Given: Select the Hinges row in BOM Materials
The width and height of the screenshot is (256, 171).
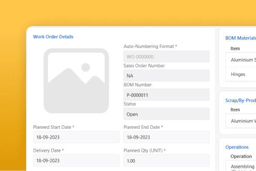Looking at the screenshot, I should point(241,74).
